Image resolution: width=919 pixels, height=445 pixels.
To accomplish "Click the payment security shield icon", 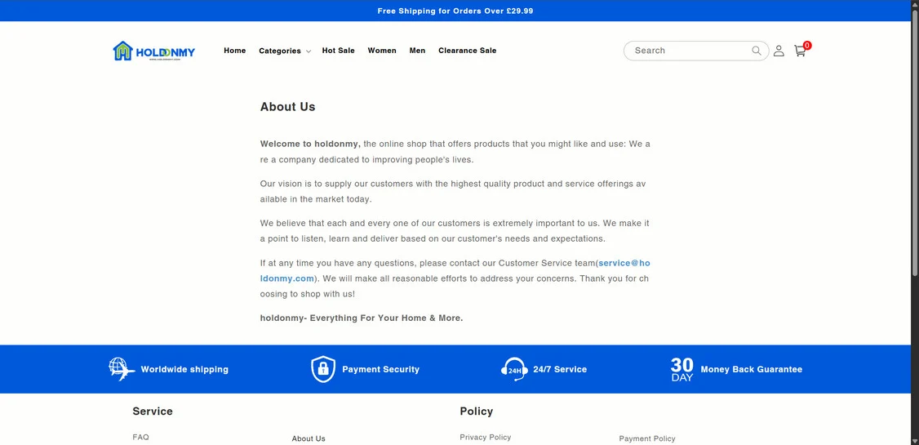I will coord(323,369).
